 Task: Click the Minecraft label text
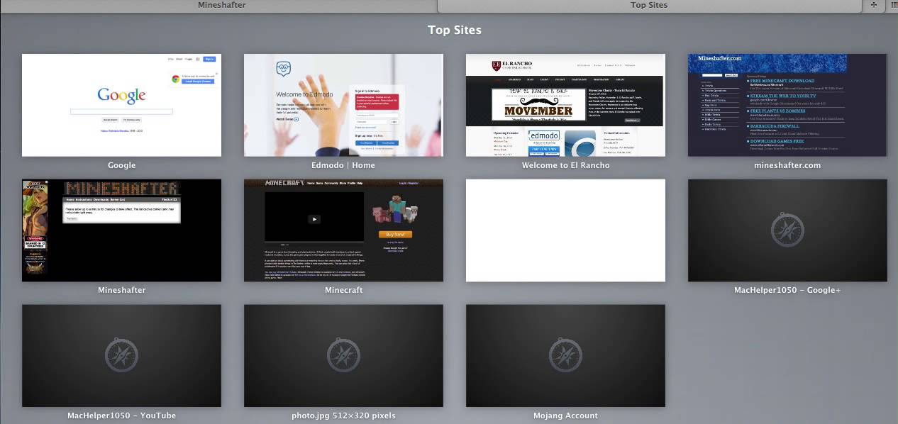click(x=343, y=290)
